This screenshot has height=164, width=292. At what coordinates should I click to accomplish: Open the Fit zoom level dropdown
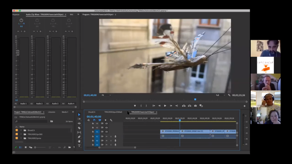(x=106, y=95)
